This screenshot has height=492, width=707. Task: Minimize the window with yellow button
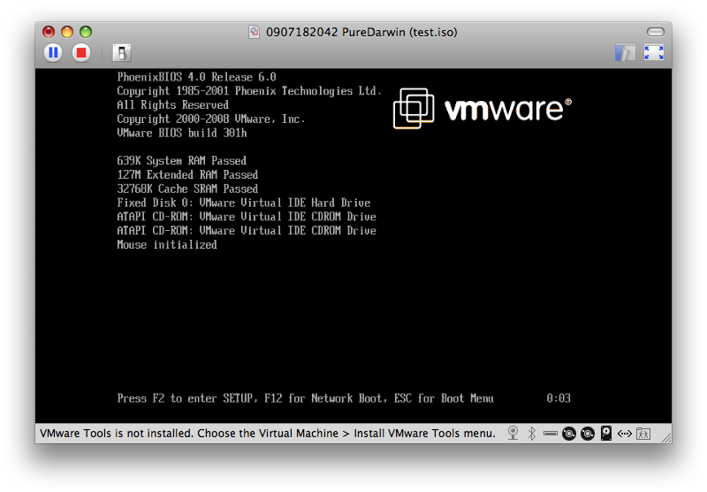67,32
